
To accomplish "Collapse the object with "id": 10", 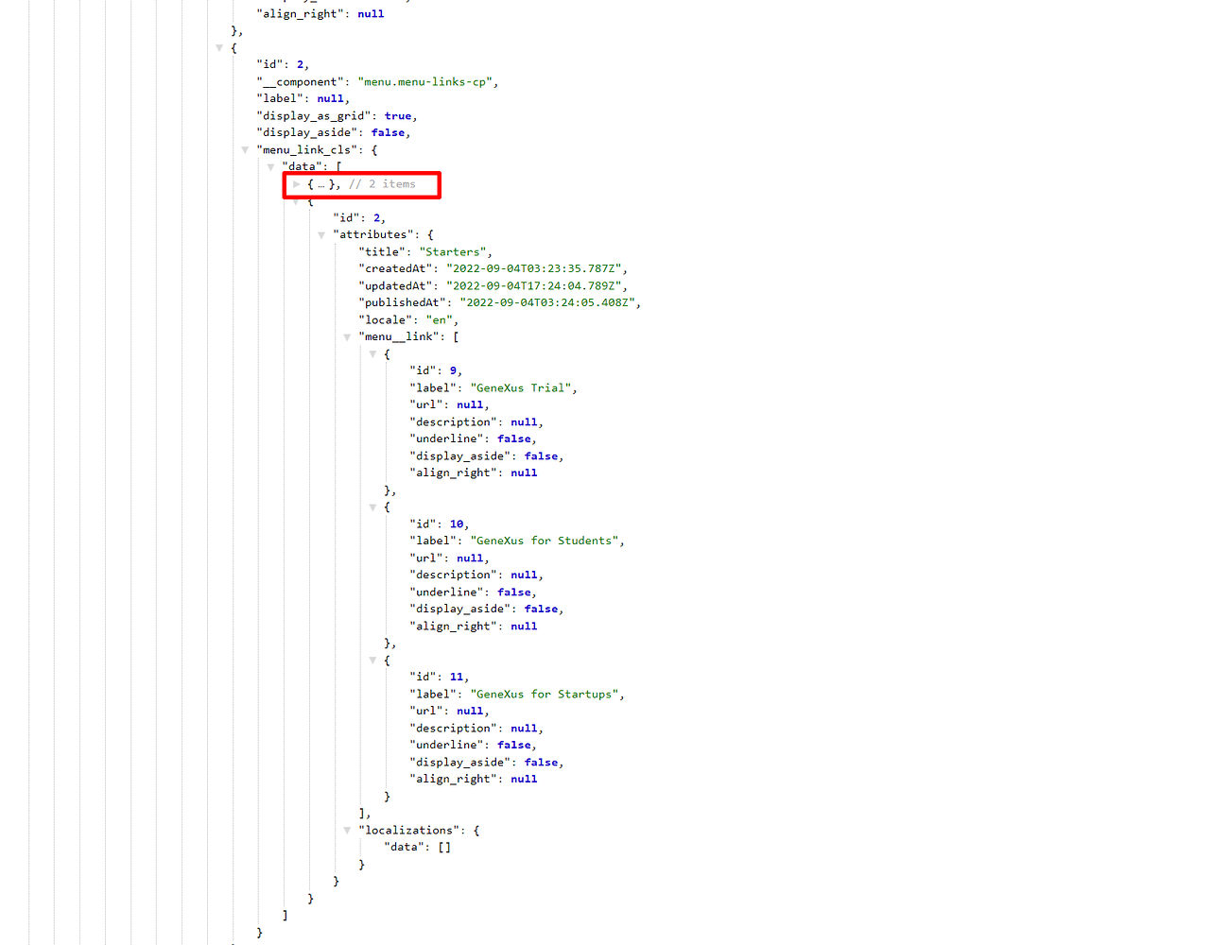I will click(372, 507).
